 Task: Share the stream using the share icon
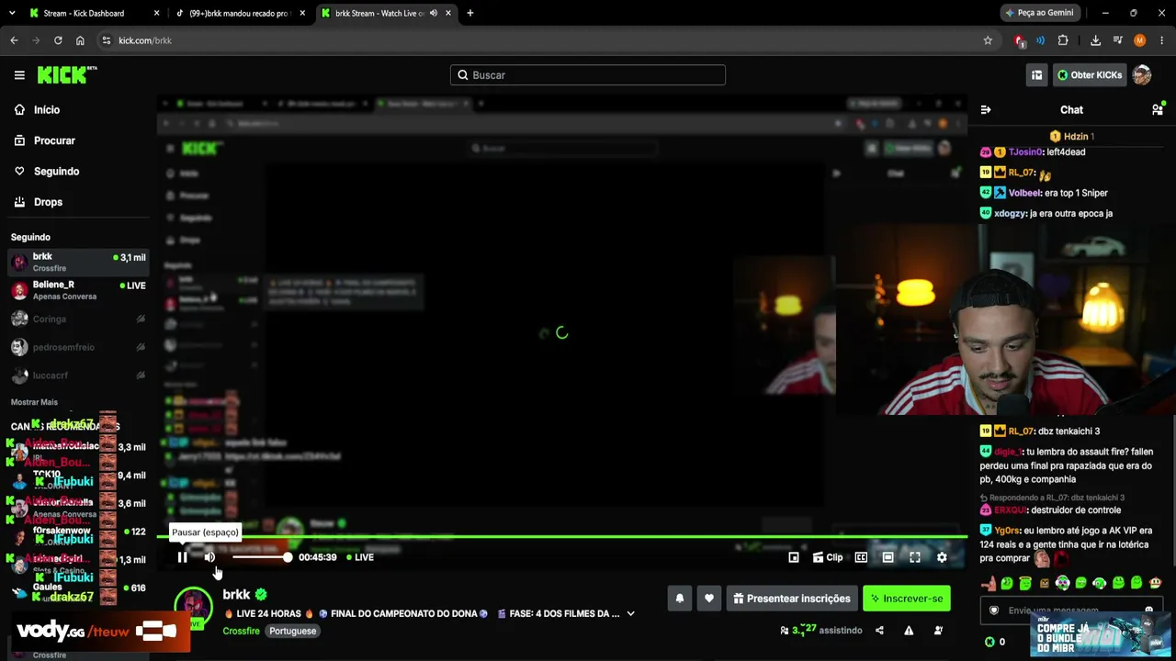point(879,631)
